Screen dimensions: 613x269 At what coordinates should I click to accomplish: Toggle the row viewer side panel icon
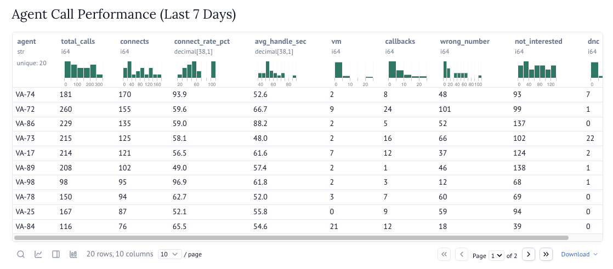point(55,254)
